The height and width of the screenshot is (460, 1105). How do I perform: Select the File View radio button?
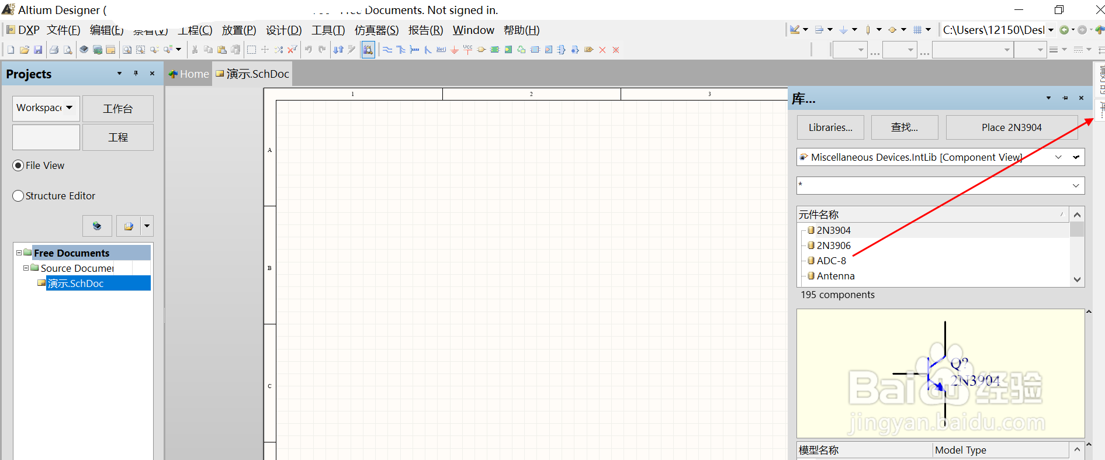click(18, 165)
